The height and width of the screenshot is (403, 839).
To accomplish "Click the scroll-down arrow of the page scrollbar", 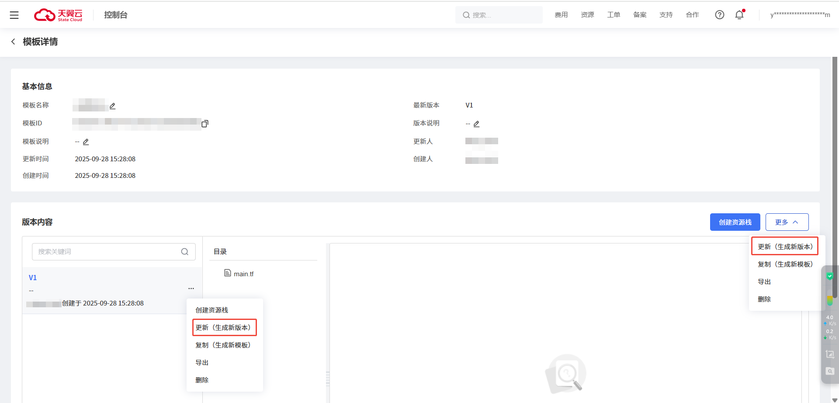I will pyautogui.click(x=835, y=400).
